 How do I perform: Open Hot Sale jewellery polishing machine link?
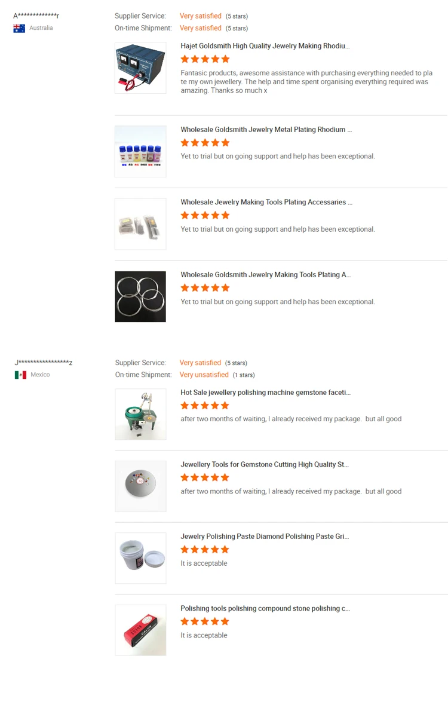pos(266,393)
